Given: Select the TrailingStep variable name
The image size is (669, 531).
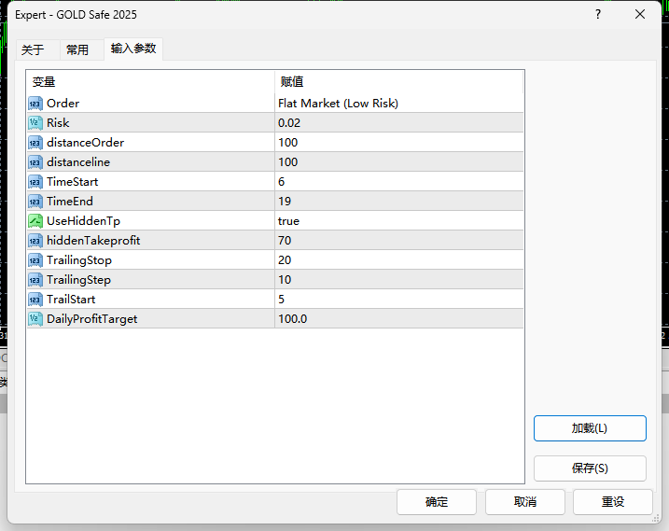Looking at the screenshot, I should pos(79,280).
